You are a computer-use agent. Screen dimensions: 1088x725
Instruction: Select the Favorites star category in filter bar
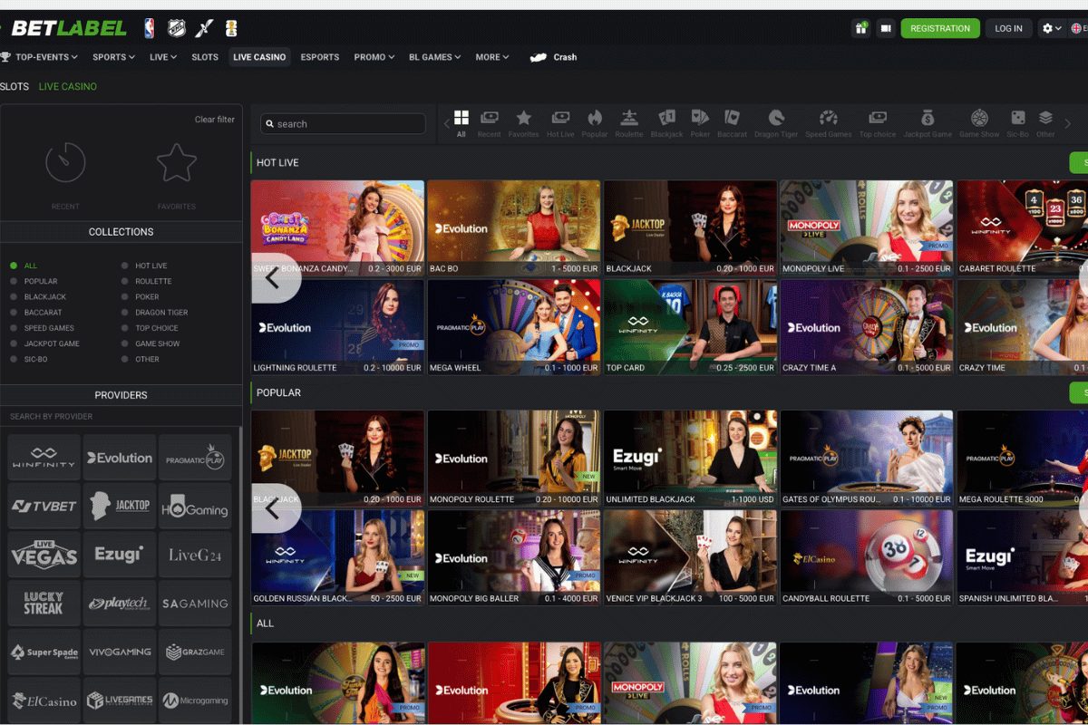pos(523,123)
